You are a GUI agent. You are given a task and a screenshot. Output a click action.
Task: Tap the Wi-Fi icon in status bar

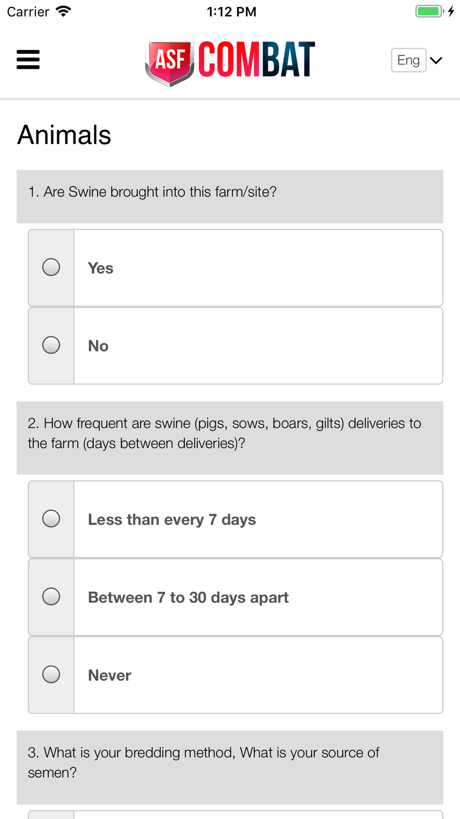click(x=63, y=12)
